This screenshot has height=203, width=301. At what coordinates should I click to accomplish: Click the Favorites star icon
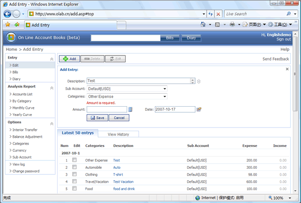8,24
